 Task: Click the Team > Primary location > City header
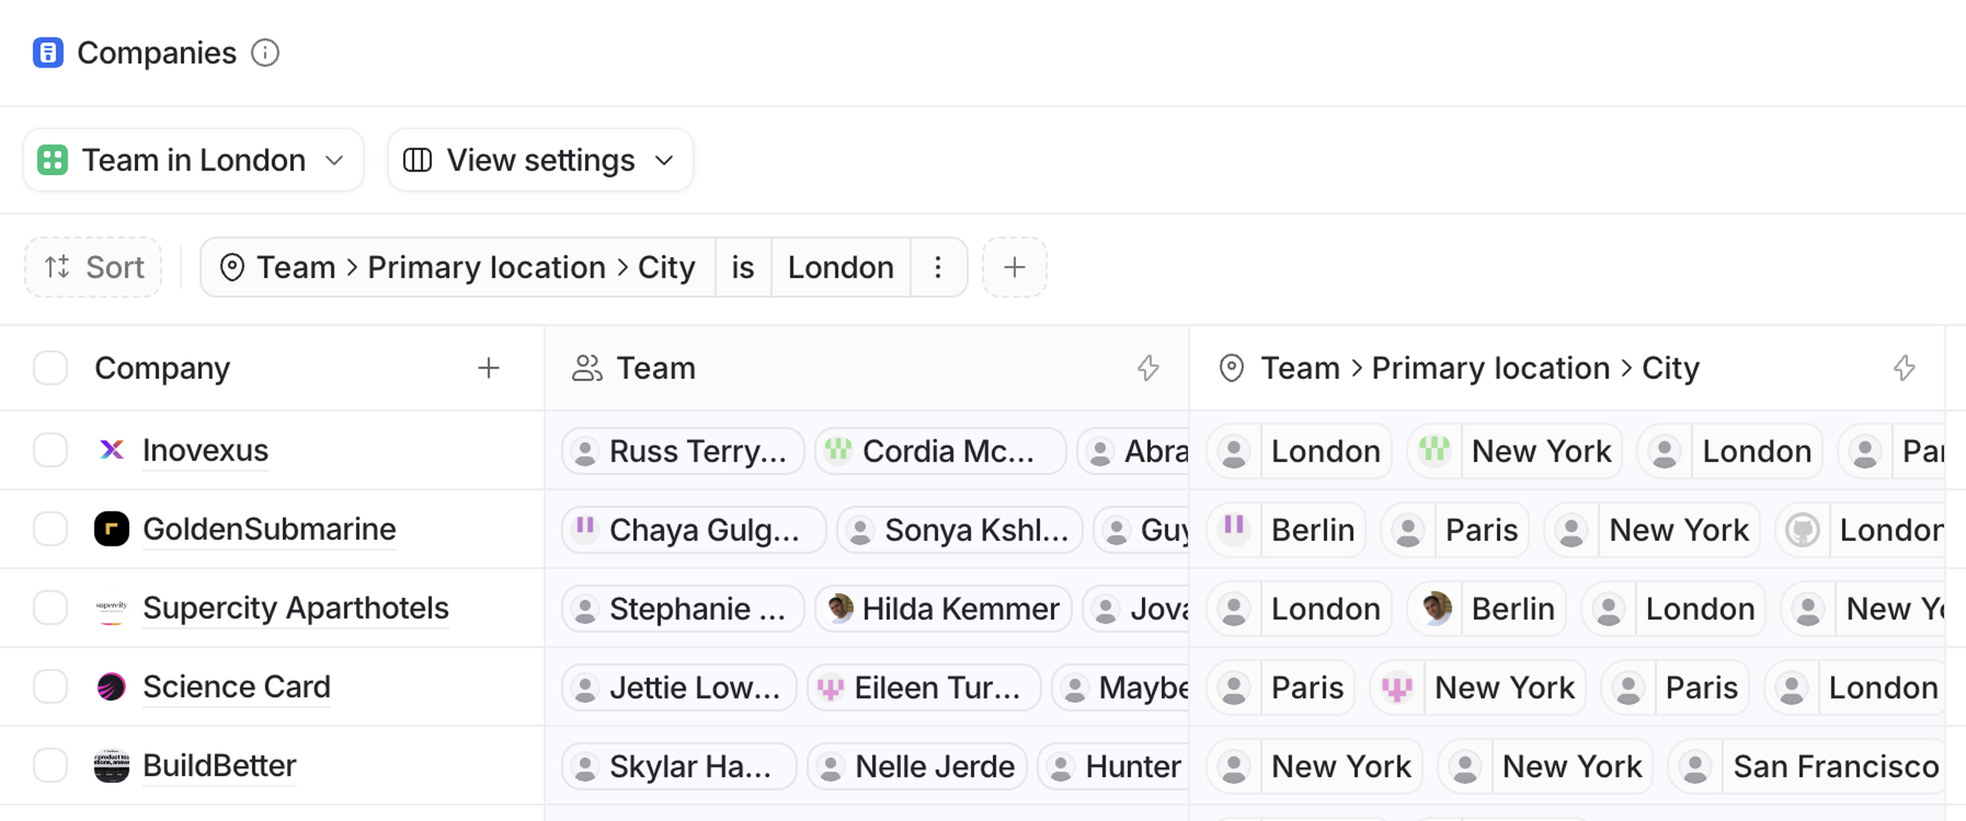[x=1479, y=368]
